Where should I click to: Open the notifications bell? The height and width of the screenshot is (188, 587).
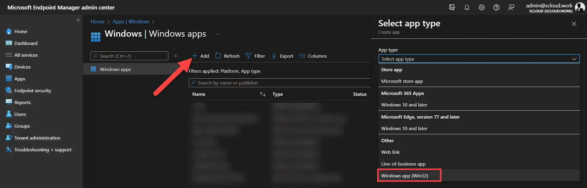click(x=467, y=7)
